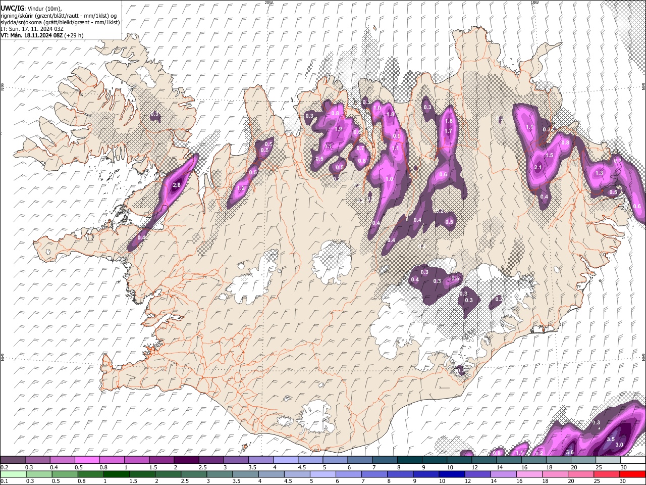
Task: Pick the bright red rain-scale swatch labeled 30
Action: coord(633,474)
